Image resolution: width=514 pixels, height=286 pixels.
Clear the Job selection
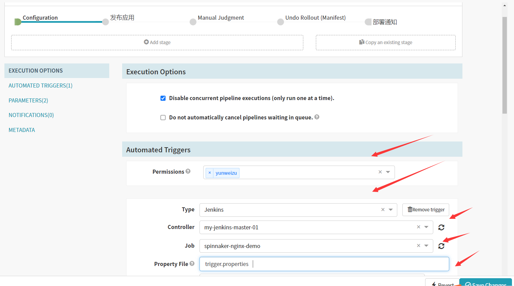[x=418, y=246]
